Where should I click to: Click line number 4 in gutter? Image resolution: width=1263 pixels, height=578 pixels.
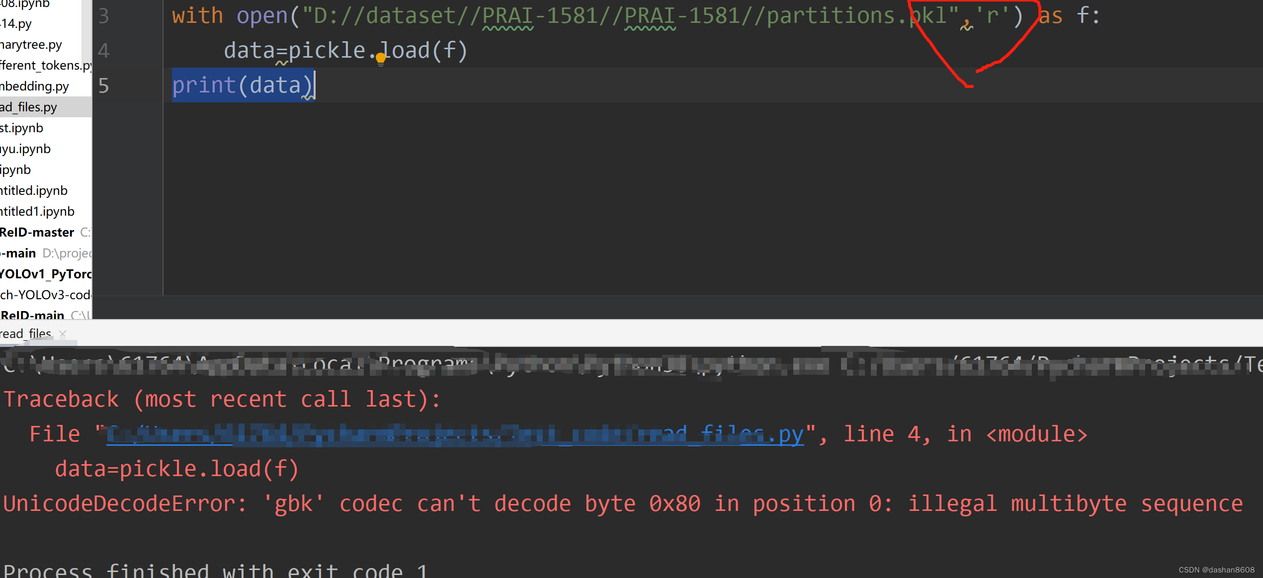pos(103,51)
